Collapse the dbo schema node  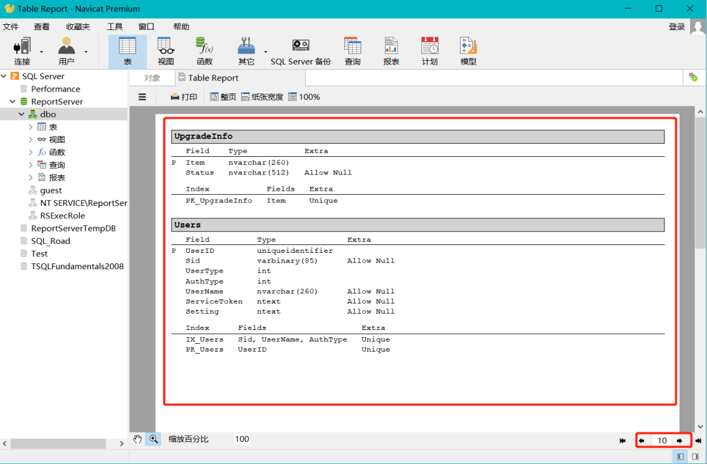point(22,114)
